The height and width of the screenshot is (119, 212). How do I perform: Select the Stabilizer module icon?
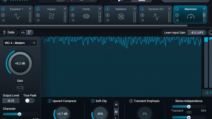[x=121, y=17]
